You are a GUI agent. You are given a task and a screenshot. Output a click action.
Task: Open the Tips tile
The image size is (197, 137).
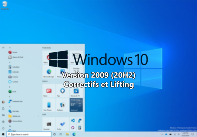pyautogui.click(x=62, y=91)
